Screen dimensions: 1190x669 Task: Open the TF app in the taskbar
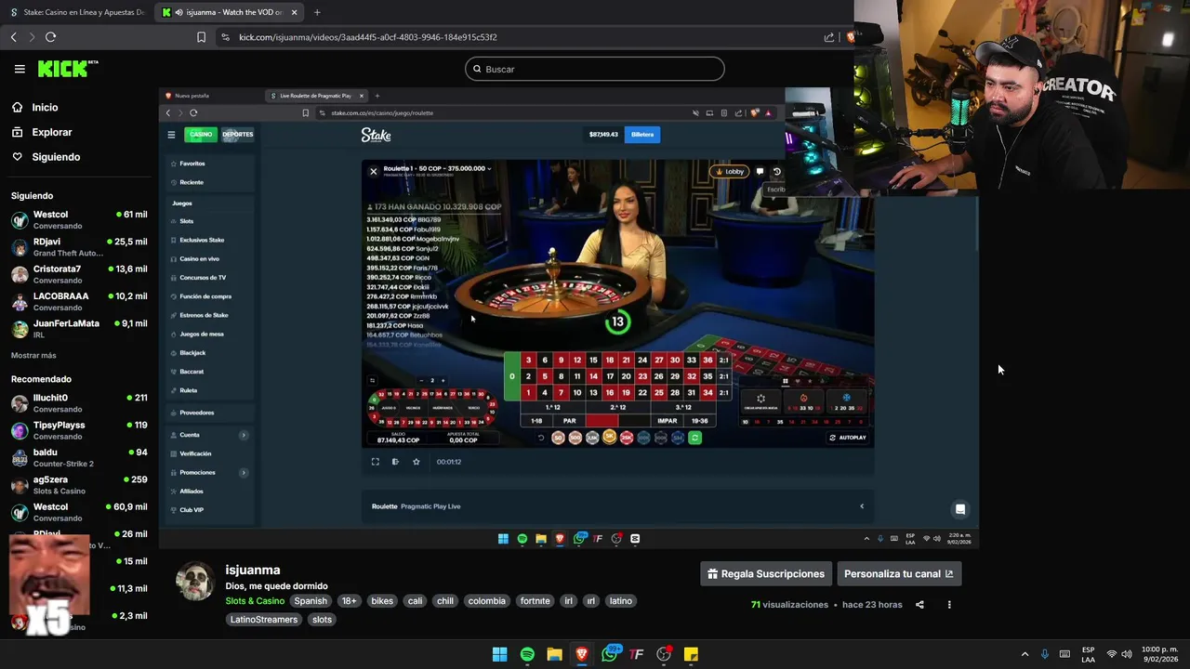coord(637,654)
